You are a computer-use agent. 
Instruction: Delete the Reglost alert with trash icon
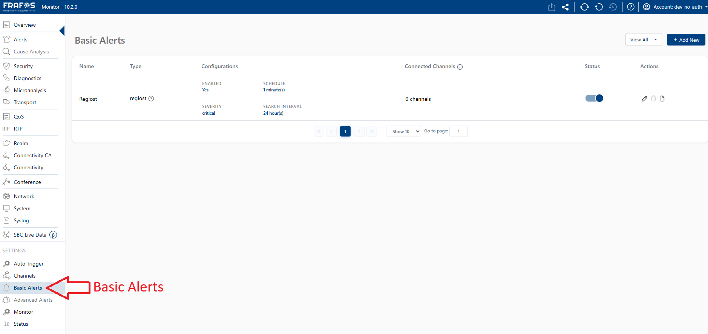(x=653, y=99)
